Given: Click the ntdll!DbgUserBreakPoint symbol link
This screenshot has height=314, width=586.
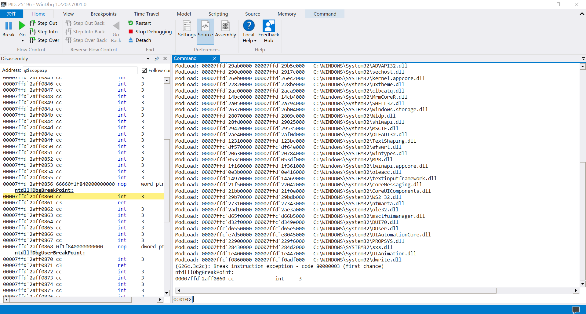Looking at the screenshot, I should pos(50,253).
